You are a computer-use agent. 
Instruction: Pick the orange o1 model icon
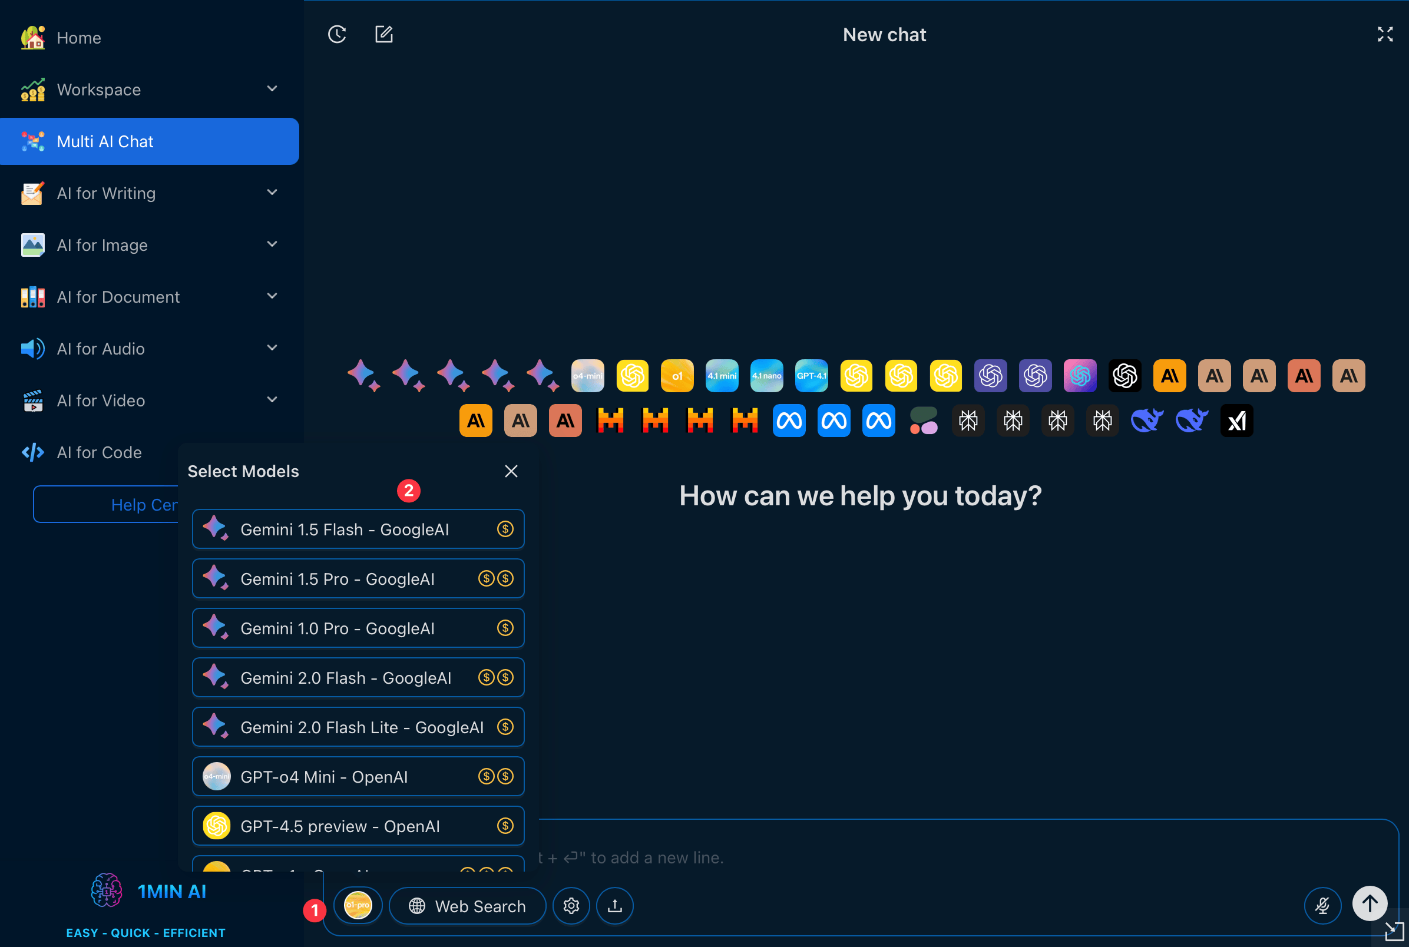coord(677,376)
